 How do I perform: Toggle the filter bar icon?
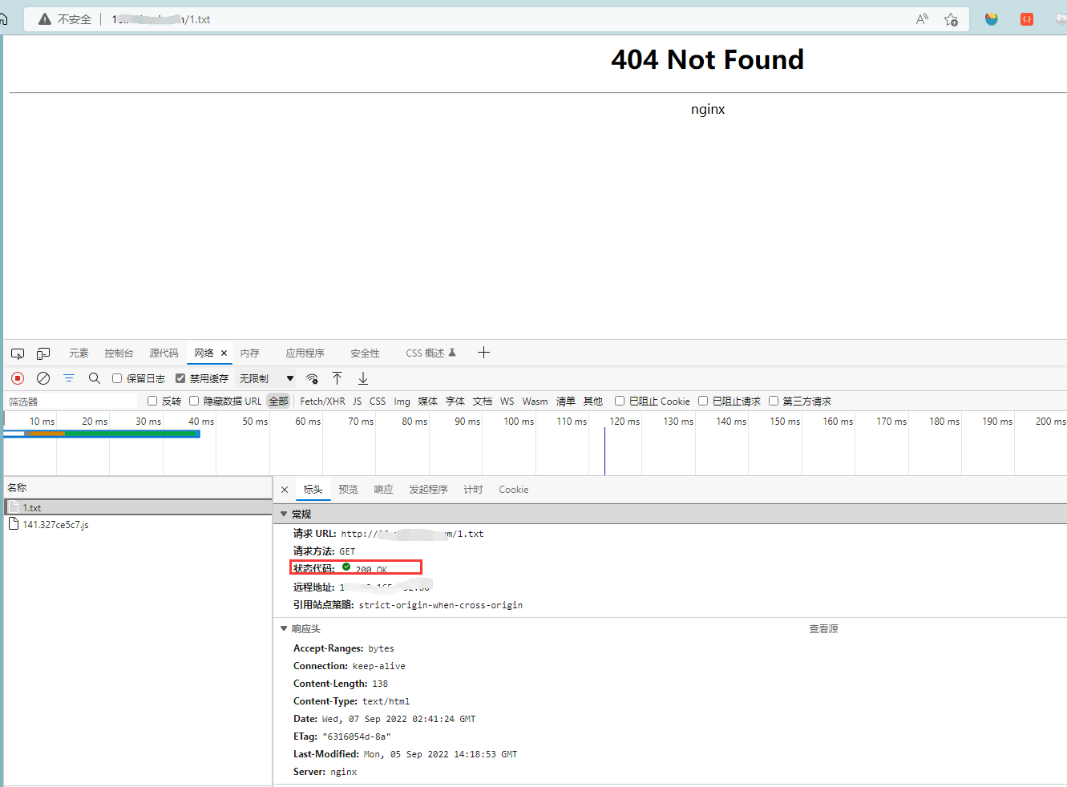pos(69,378)
